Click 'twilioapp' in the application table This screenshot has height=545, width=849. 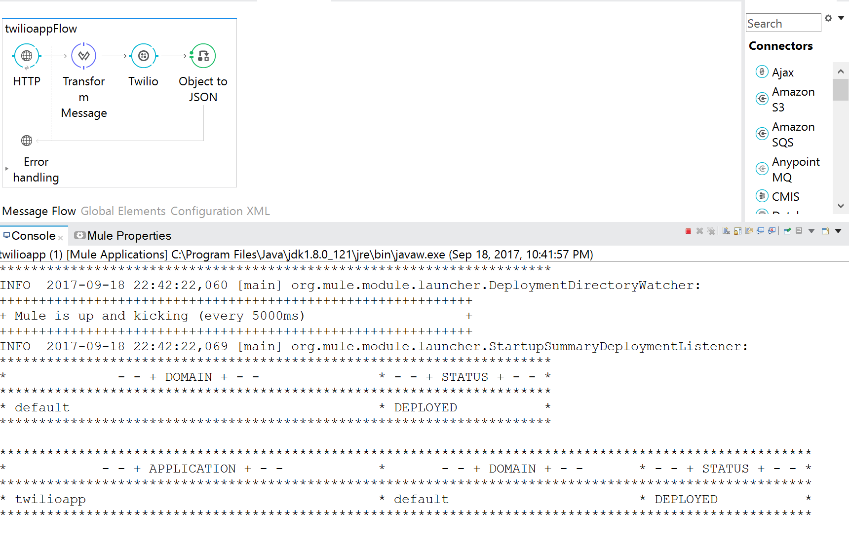[50, 499]
